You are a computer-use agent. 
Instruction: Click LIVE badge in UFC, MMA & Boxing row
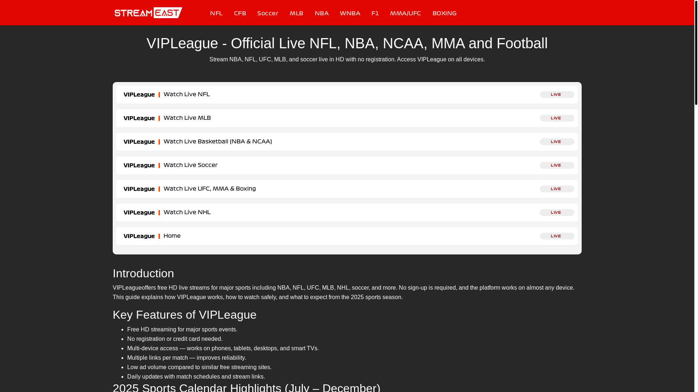pyautogui.click(x=557, y=189)
